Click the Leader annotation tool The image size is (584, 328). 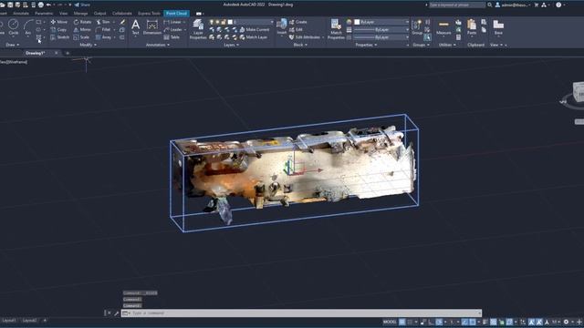[172, 30]
